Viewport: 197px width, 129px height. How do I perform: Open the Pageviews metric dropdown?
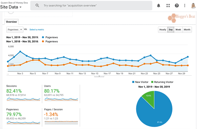click(15, 30)
